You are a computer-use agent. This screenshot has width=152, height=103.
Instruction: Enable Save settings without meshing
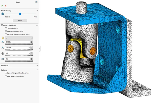(6, 73)
